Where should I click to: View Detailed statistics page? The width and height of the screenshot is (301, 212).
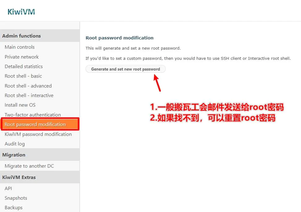tap(24, 66)
